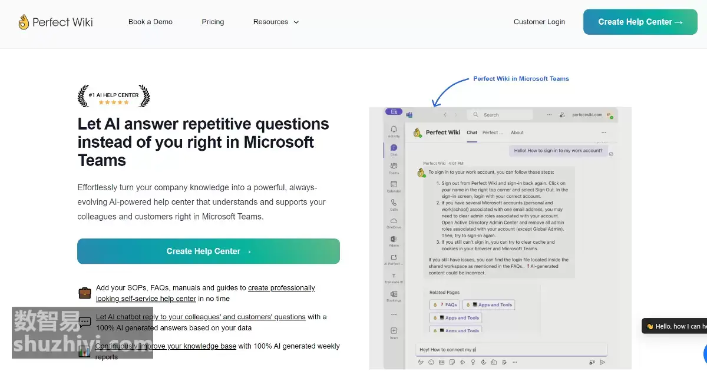707x371 pixels.
Task: Click the header Create Help Center button
Action: tap(640, 22)
